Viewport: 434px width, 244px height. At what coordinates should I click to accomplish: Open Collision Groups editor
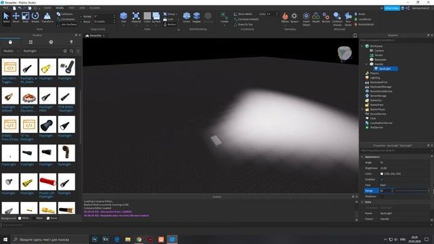[x=337, y=19]
